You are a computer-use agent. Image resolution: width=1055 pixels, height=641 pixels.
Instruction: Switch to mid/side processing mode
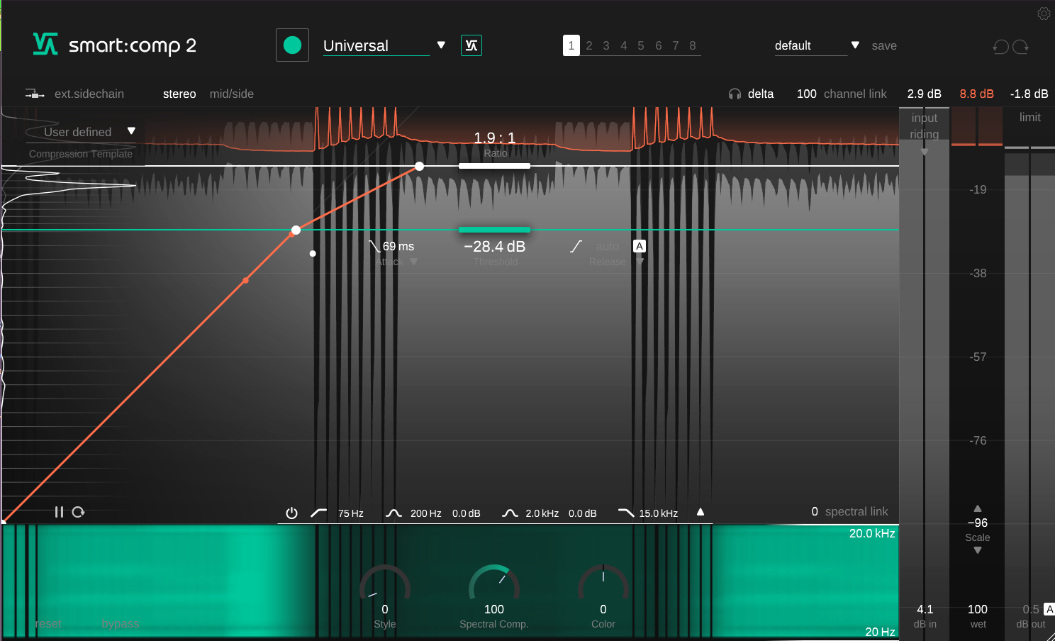point(231,94)
